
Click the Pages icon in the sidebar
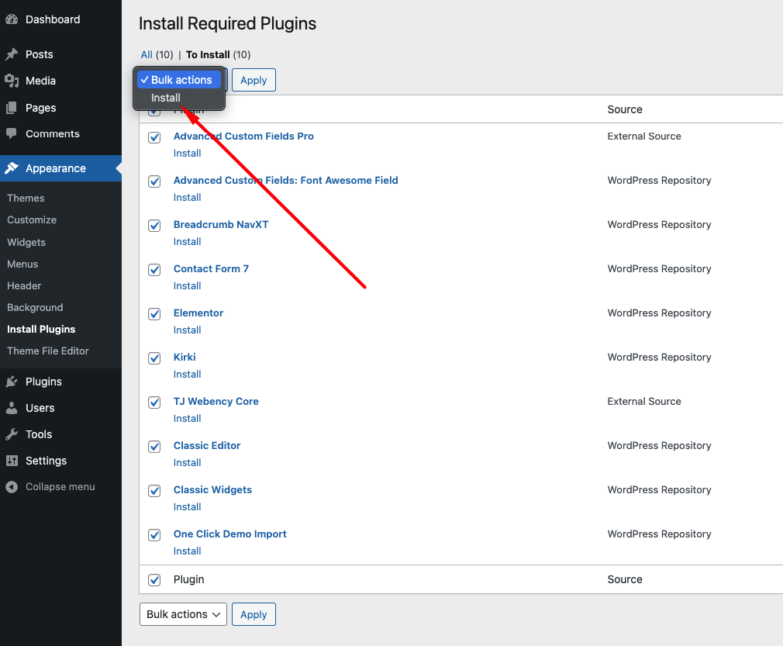(x=12, y=108)
